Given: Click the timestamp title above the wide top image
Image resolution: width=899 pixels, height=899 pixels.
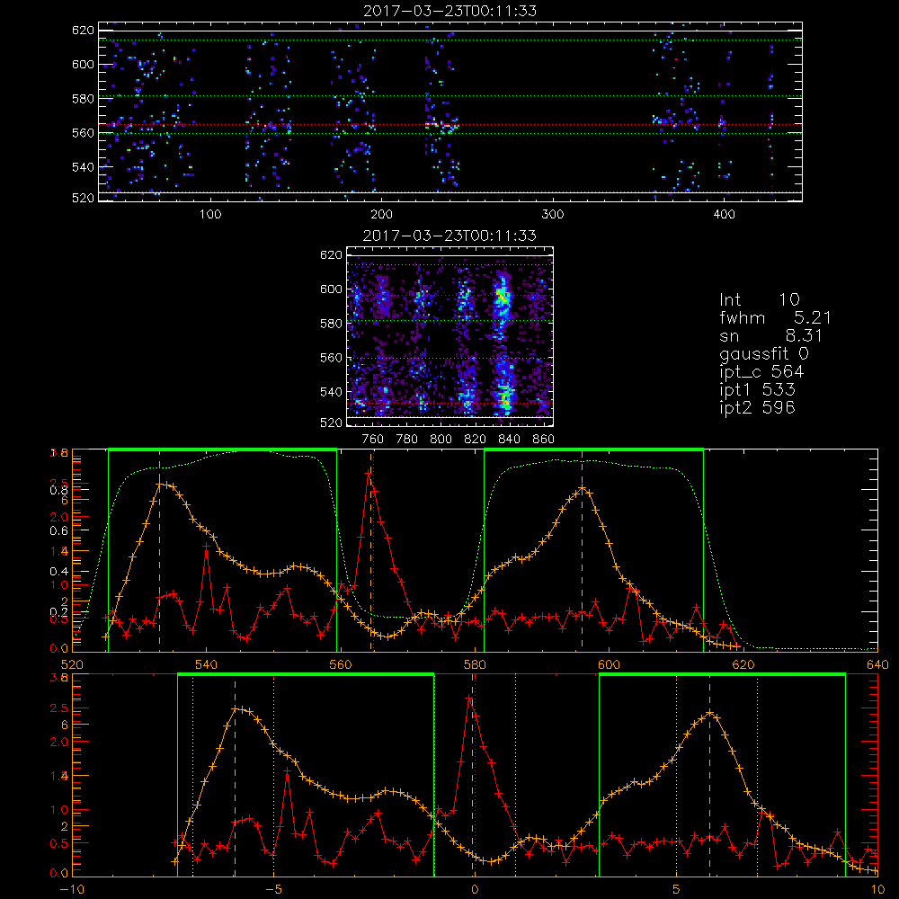Looking at the screenshot, I should [x=450, y=11].
